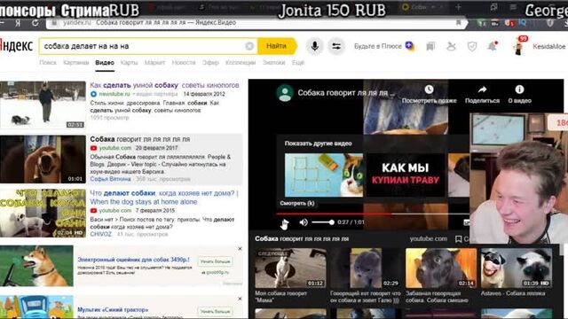
Task: Click Смотреть (k) tooltip label
Action: 297,203
